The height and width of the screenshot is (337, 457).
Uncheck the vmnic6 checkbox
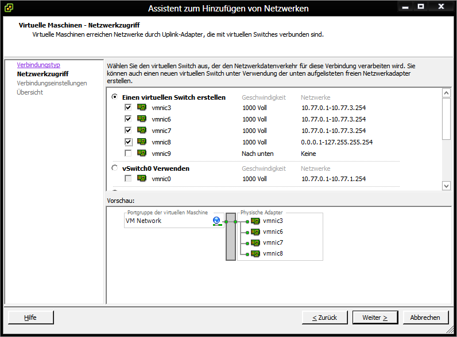pos(128,119)
